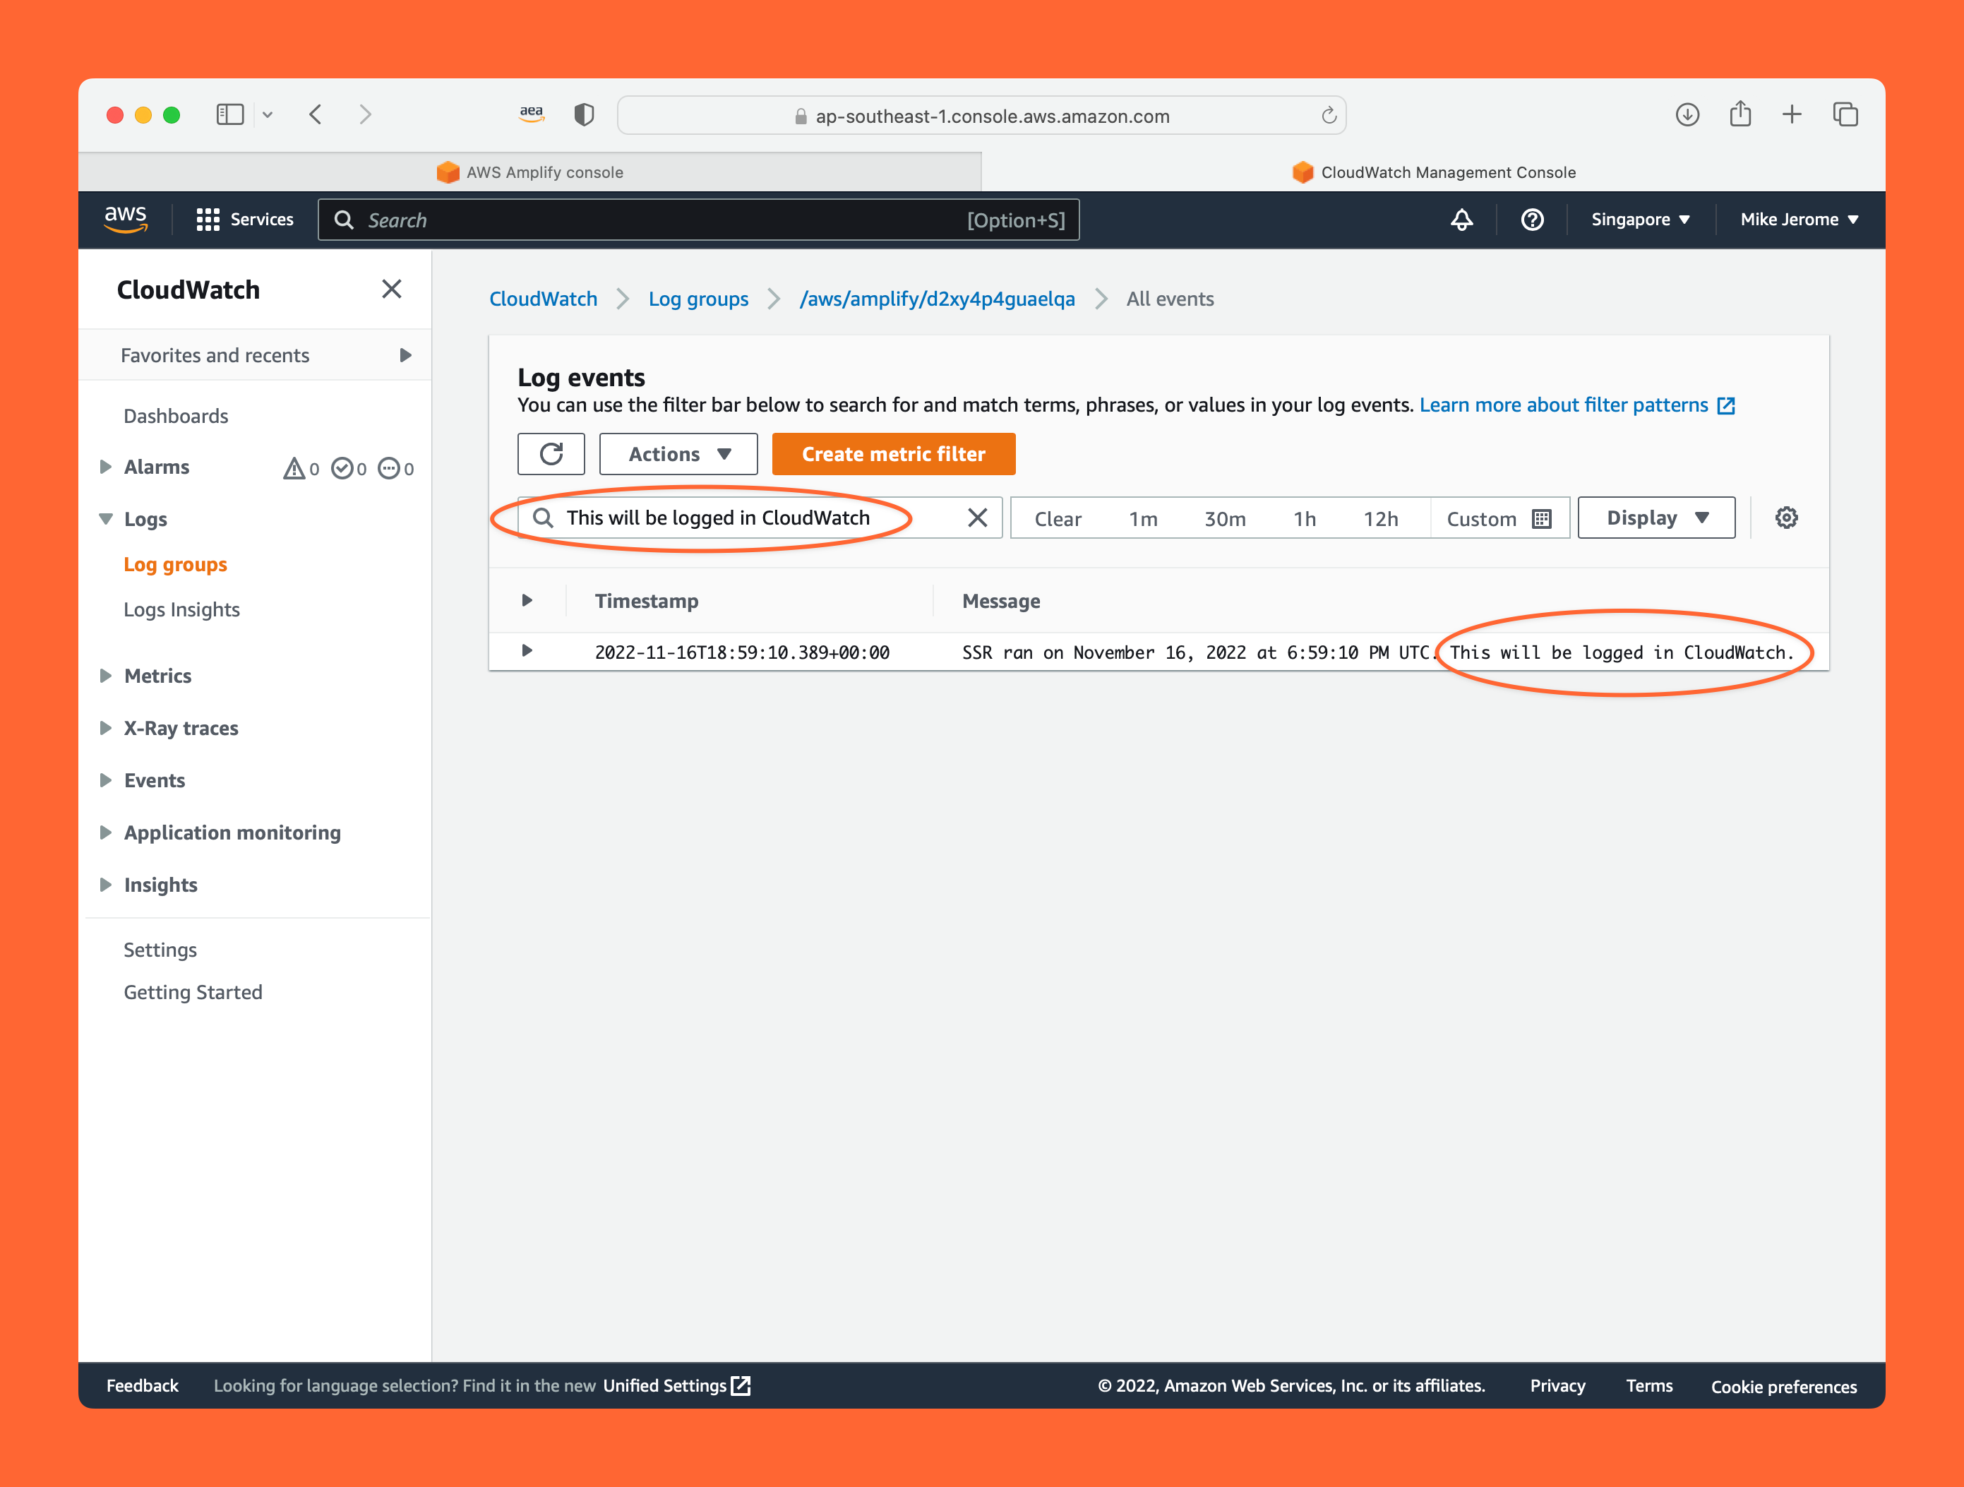Click the AWS help question mark icon
The width and height of the screenshot is (1964, 1487).
[x=1532, y=220]
